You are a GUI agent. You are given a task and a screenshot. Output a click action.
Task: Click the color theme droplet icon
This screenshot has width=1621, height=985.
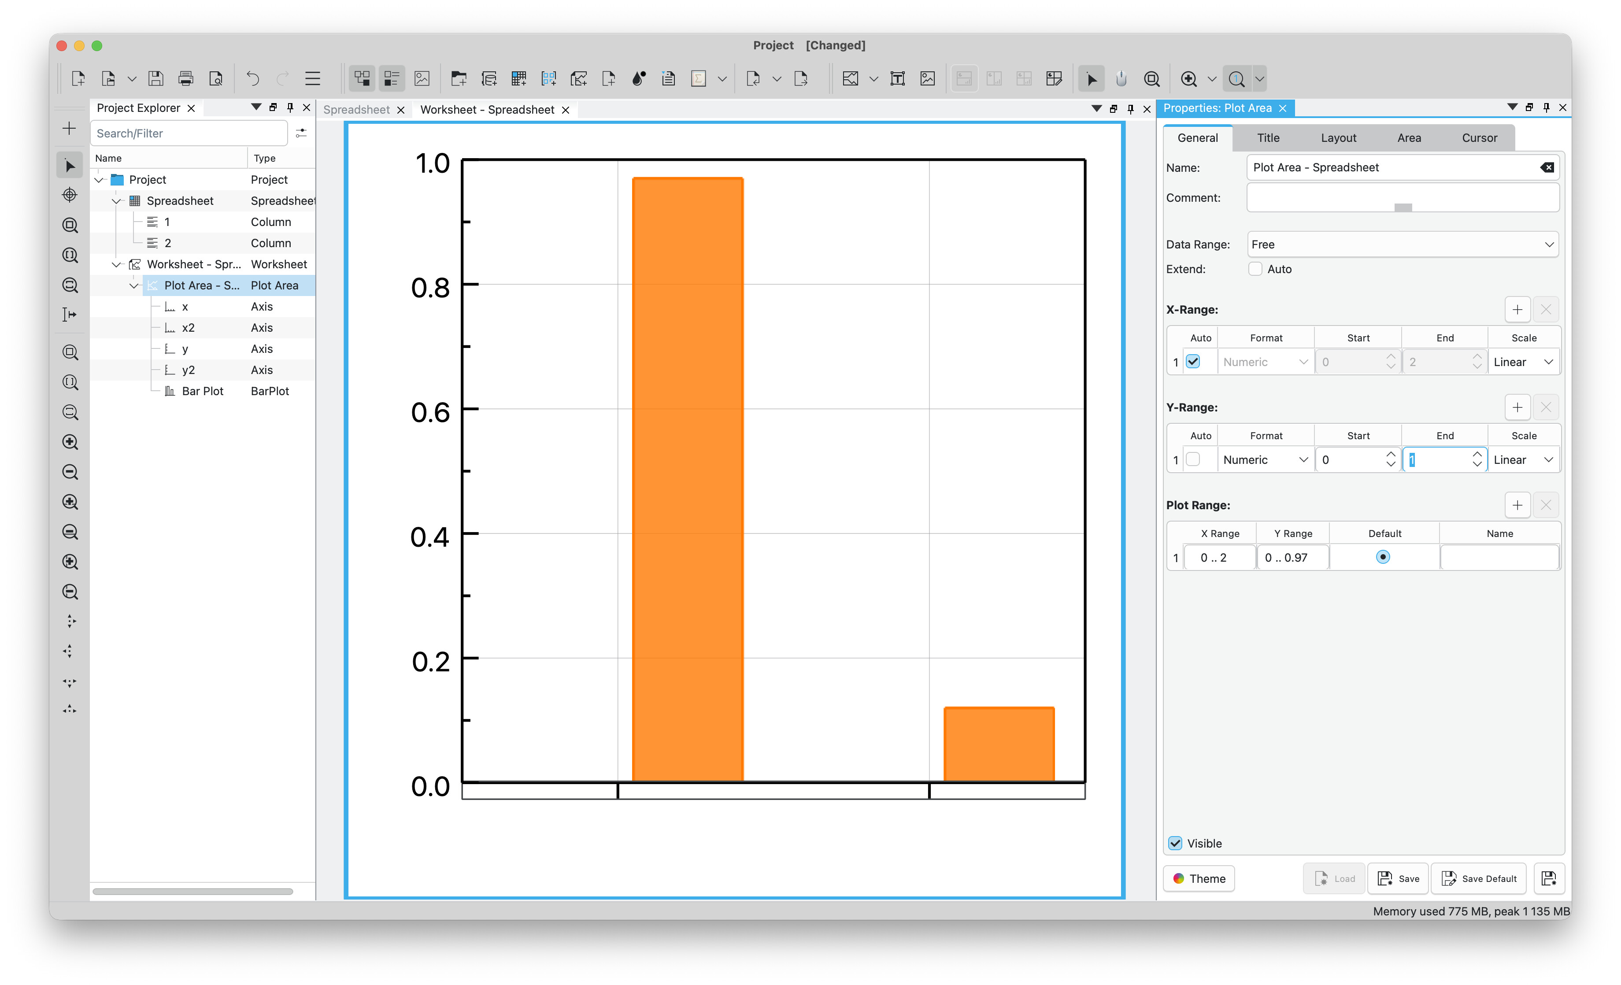coord(638,79)
